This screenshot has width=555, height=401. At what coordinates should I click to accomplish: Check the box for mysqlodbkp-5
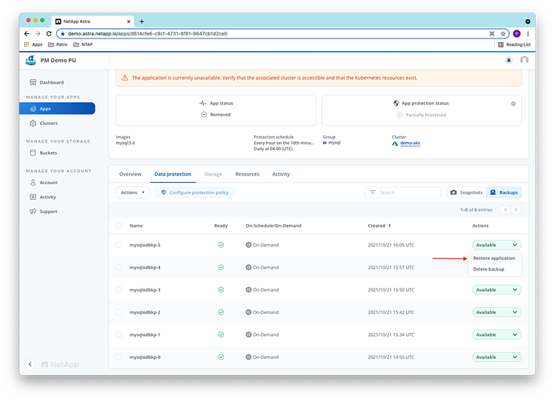119,244
